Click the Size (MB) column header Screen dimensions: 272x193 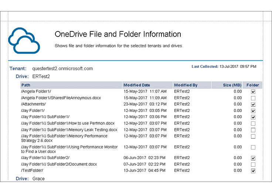point(227,85)
